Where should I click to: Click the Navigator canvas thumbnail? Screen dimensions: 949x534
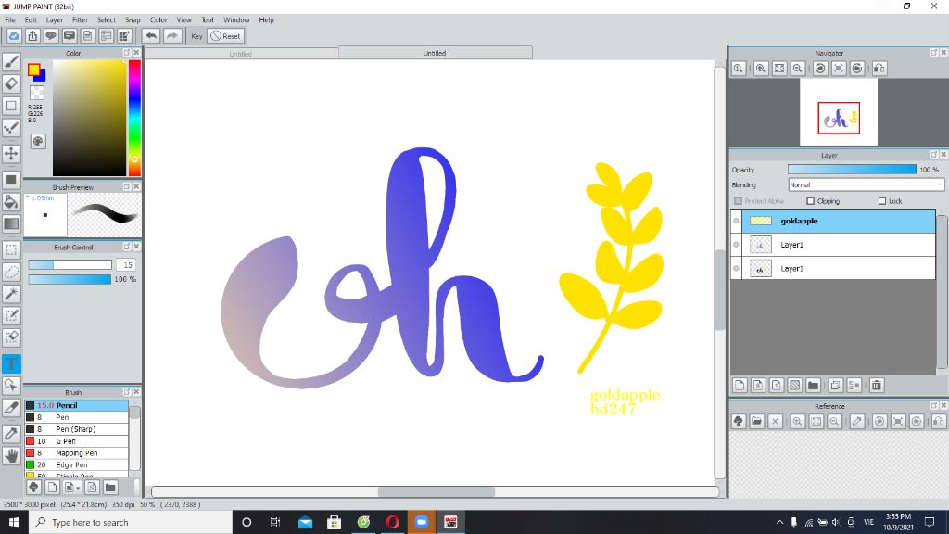coord(838,112)
